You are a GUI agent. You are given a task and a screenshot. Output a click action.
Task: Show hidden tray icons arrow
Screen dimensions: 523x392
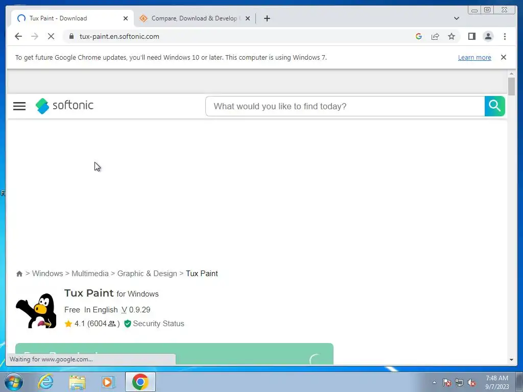tap(434, 382)
